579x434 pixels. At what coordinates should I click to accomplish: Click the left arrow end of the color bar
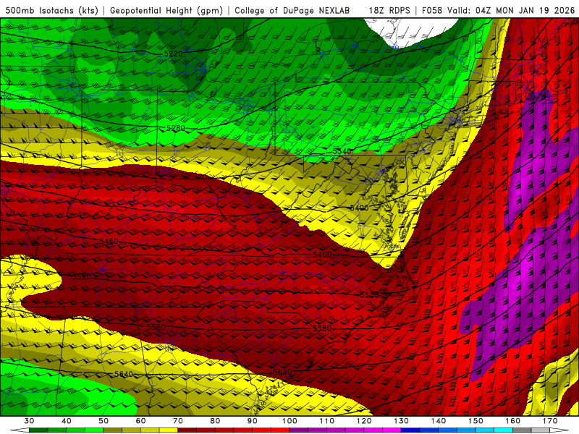pyautogui.click(x=20, y=429)
